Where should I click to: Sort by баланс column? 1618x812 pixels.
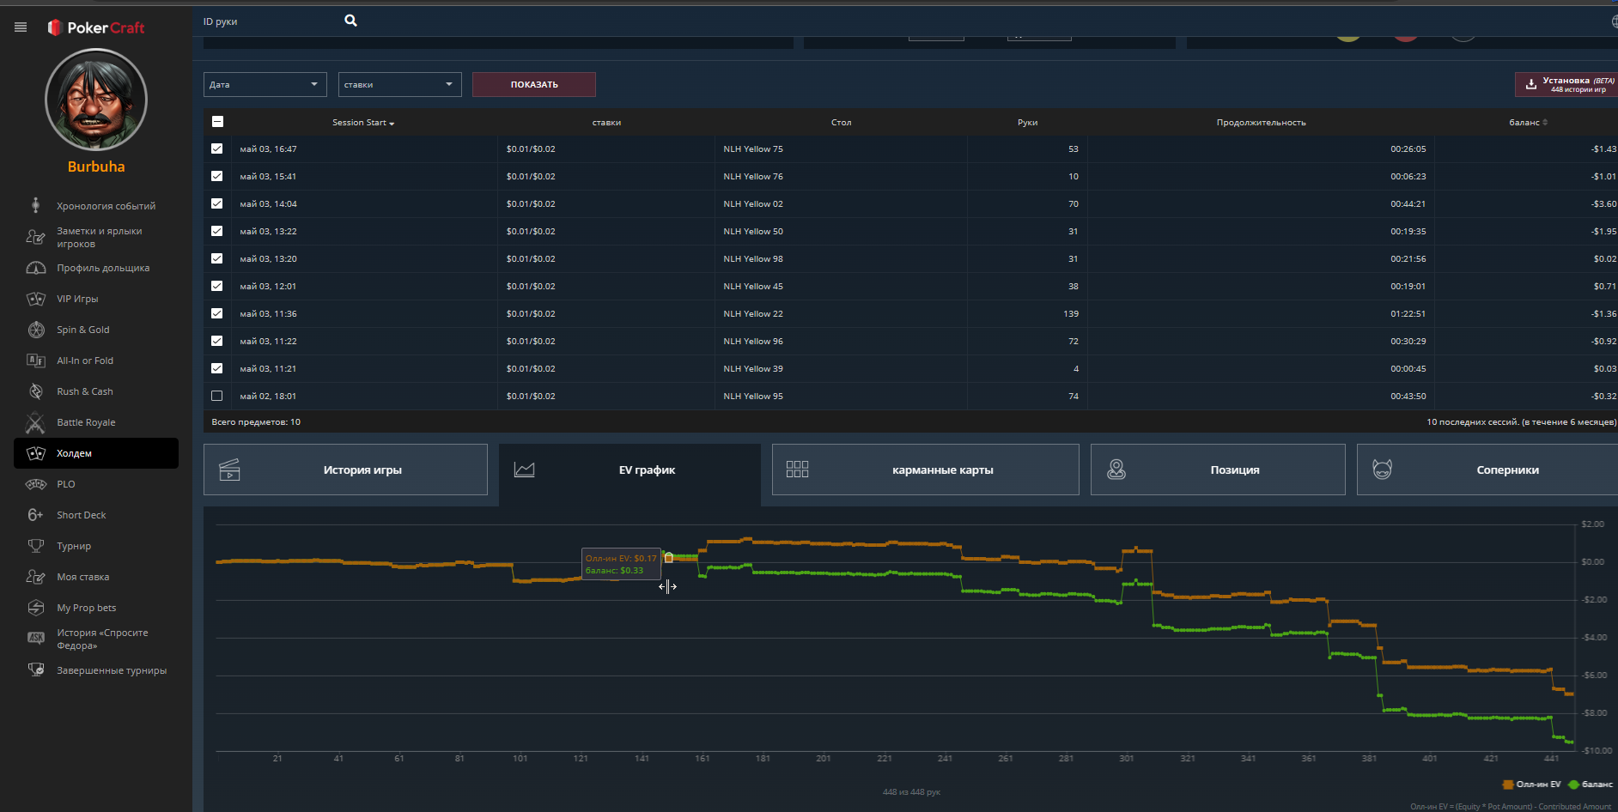tap(1528, 123)
